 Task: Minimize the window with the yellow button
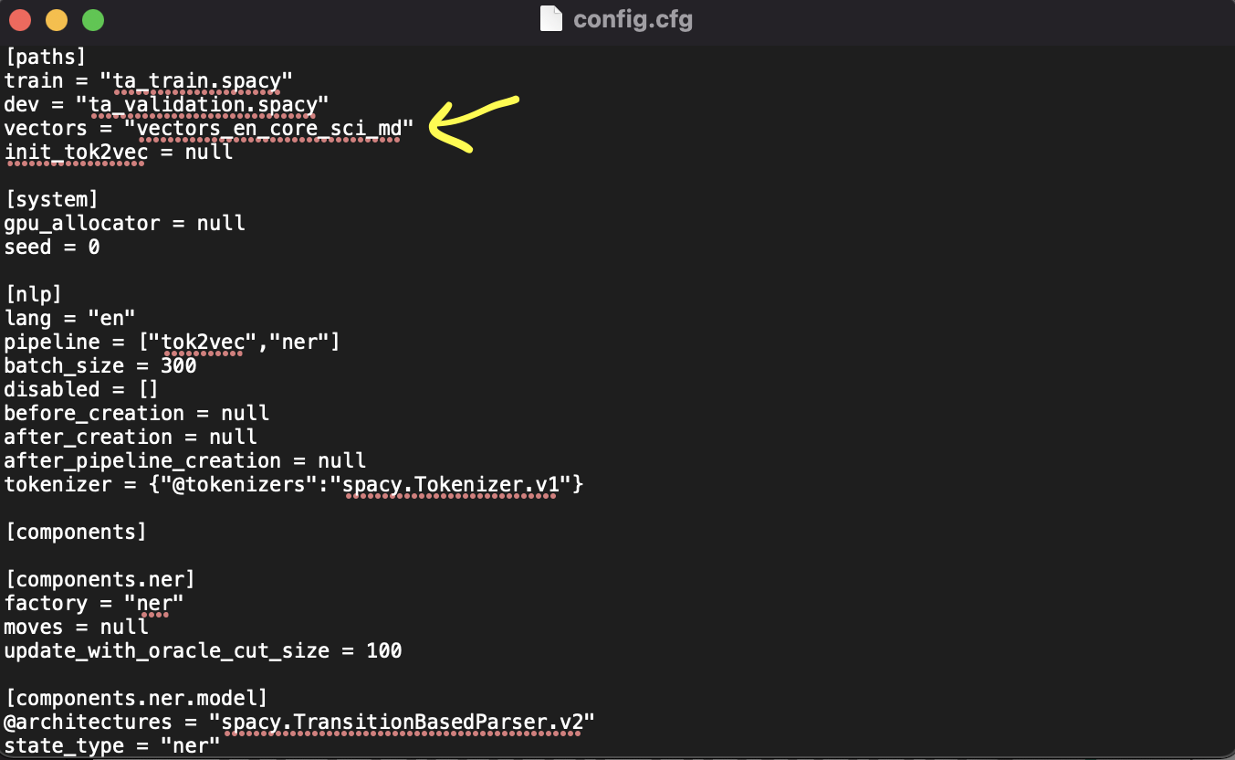pyautogui.click(x=57, y=19)
